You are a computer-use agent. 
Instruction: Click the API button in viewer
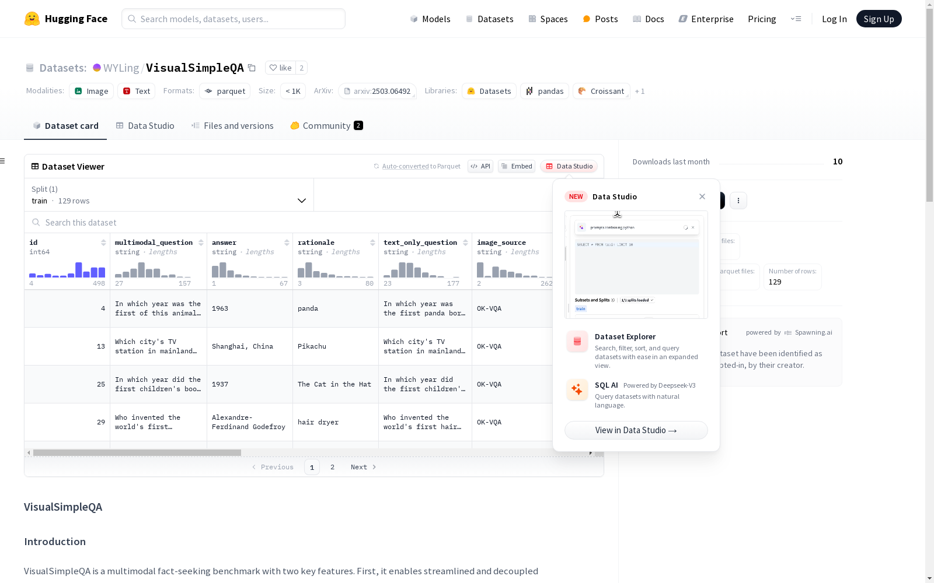480,166
